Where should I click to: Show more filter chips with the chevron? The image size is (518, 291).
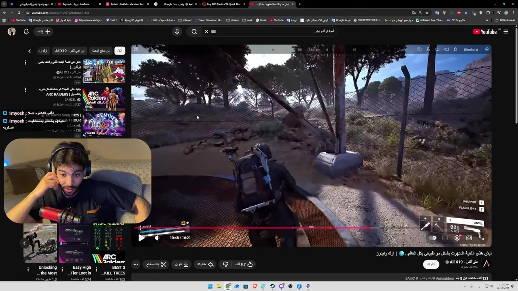tap(29, 51)
